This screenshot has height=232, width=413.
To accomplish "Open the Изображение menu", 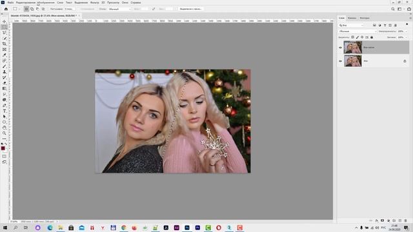I will tap(46, 3).
